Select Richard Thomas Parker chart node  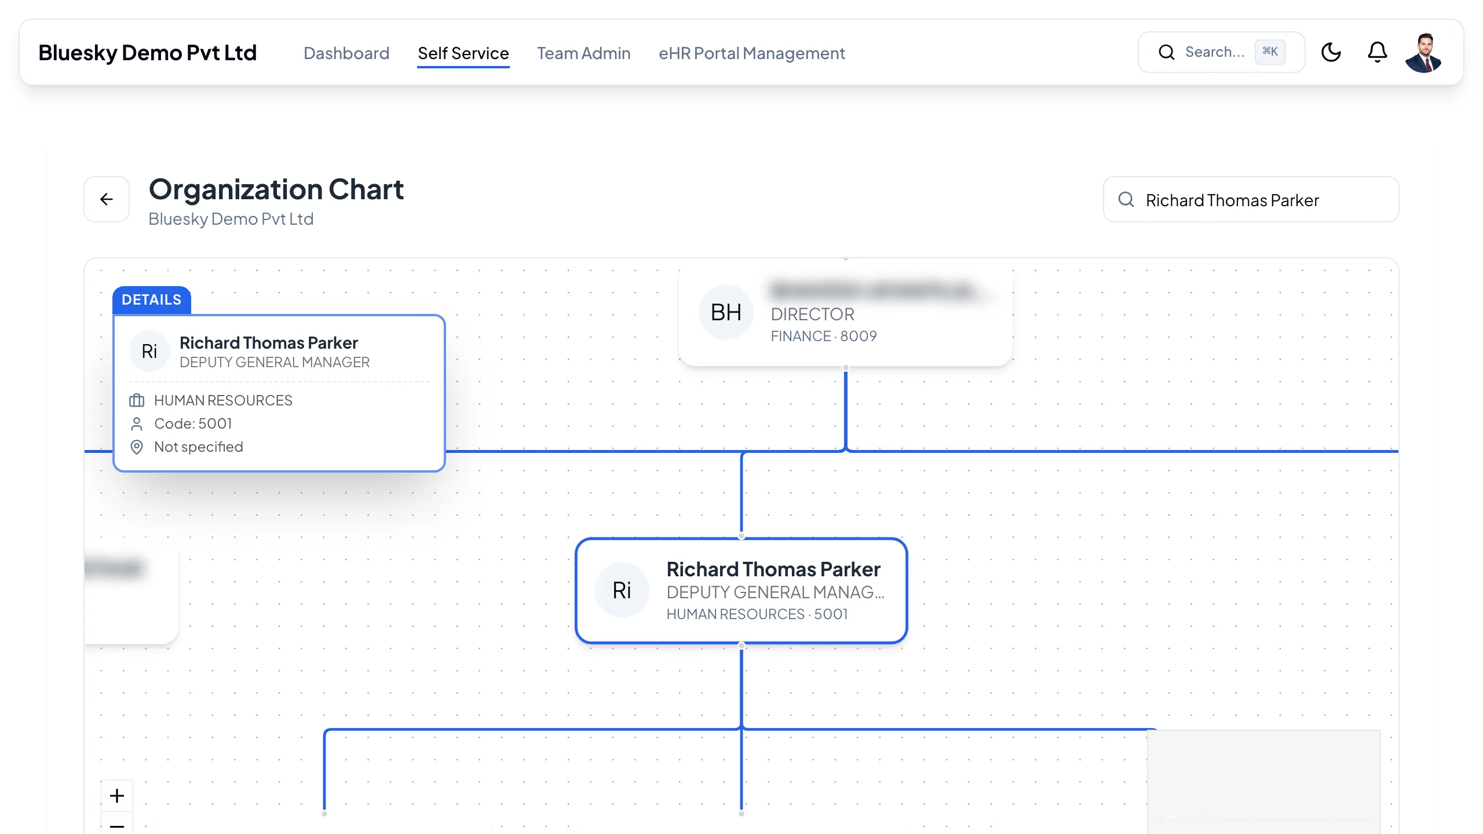point(741,591)
